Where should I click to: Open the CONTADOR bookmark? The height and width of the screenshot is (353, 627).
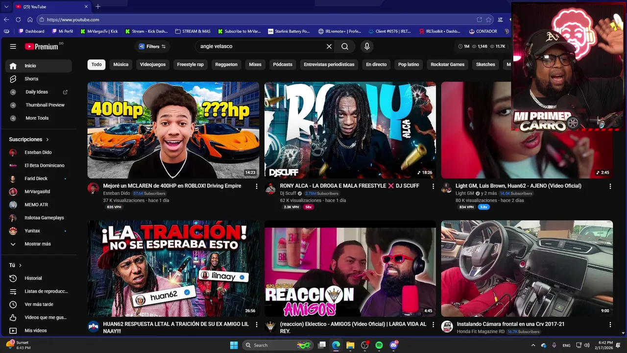483,31
